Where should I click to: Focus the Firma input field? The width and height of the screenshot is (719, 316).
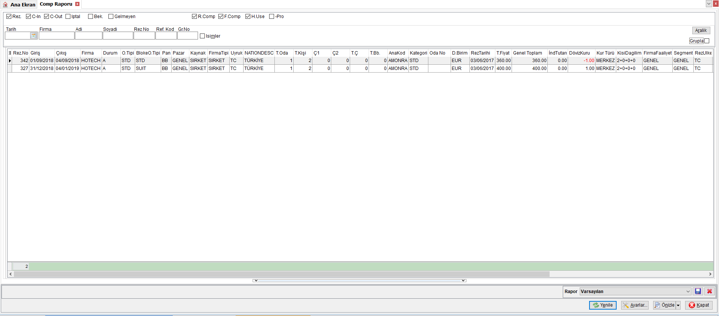pyautogui.click(x=56, y=36)
